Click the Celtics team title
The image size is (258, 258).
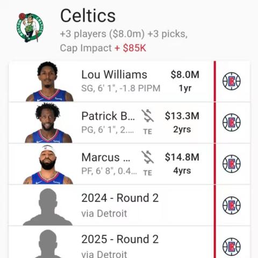[88, 16]
